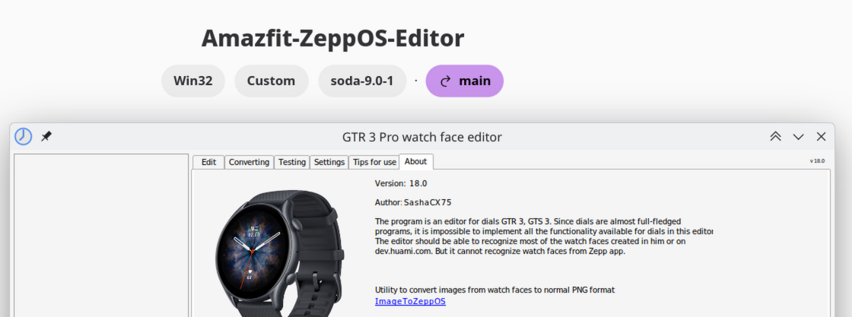Go to the Settings tab

[329, 162]
